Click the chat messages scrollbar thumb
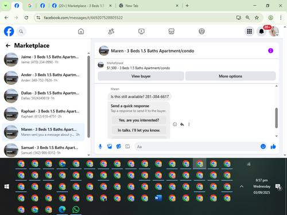This screenshot has height=215, width=287. pos(276,118)
